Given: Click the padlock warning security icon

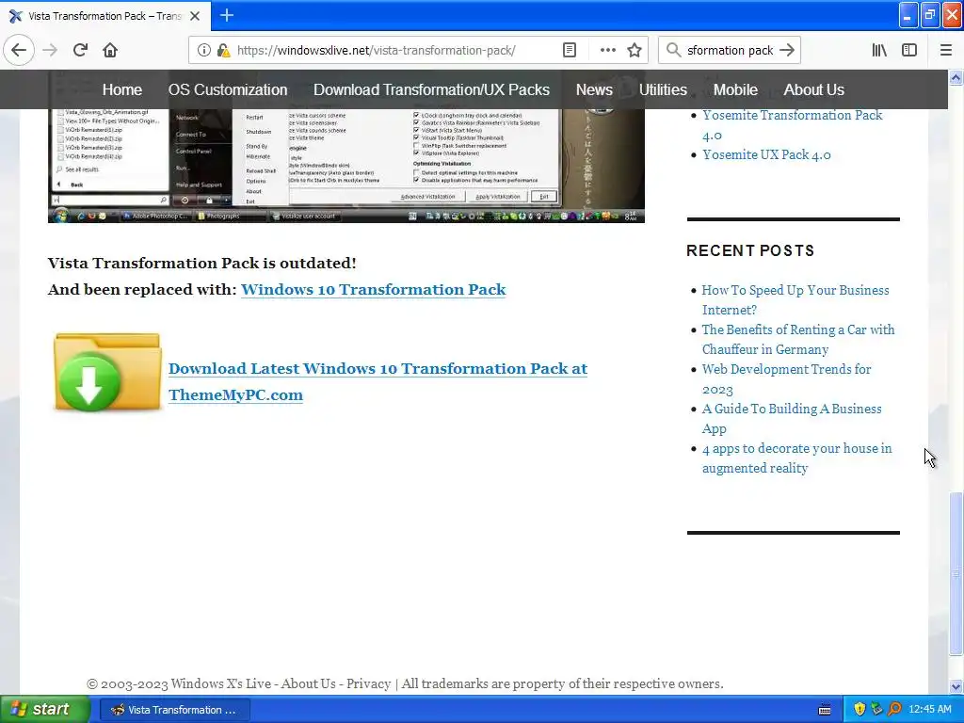Looking at the screenshot, I should (x=224, y=50).
